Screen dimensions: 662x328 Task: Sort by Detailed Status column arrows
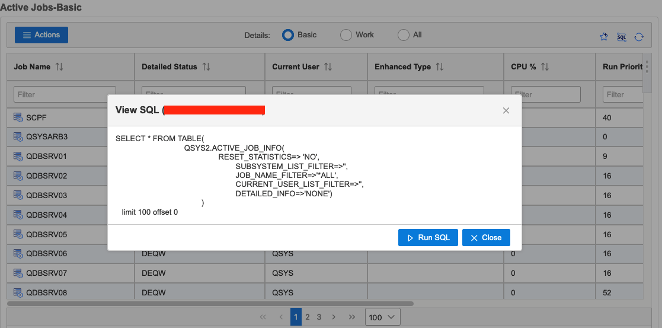click(x=206, y=67)
